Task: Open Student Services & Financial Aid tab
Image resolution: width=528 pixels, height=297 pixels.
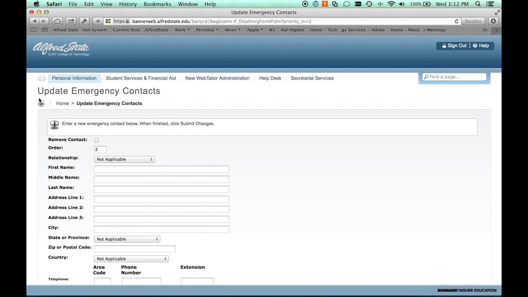Action: (141, 78)
